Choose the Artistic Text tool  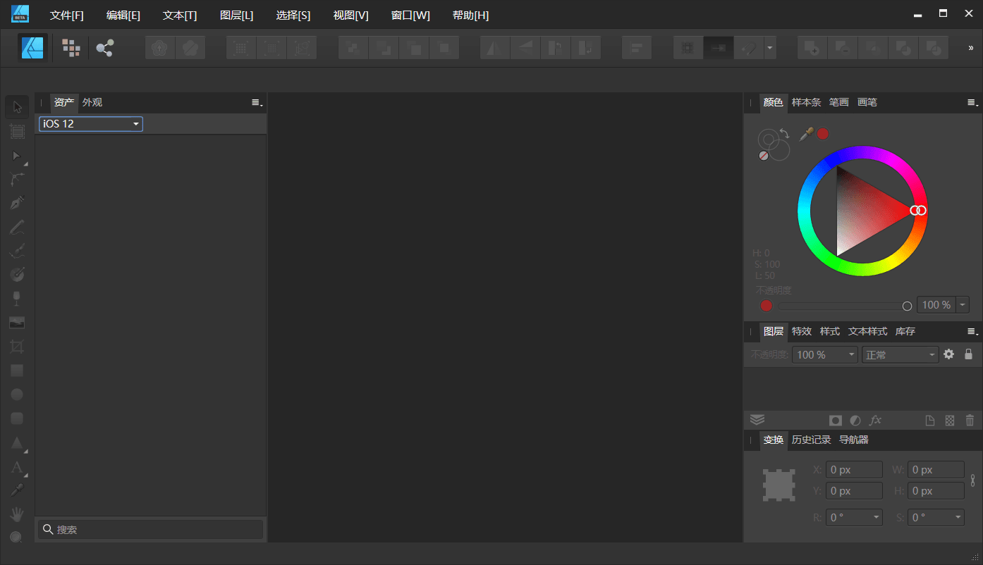pyautogui.click(x=17, y=466)
